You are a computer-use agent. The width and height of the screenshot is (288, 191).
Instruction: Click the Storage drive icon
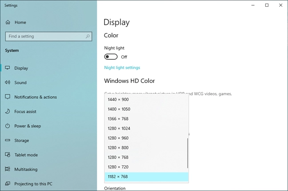(x=8, y=140)
